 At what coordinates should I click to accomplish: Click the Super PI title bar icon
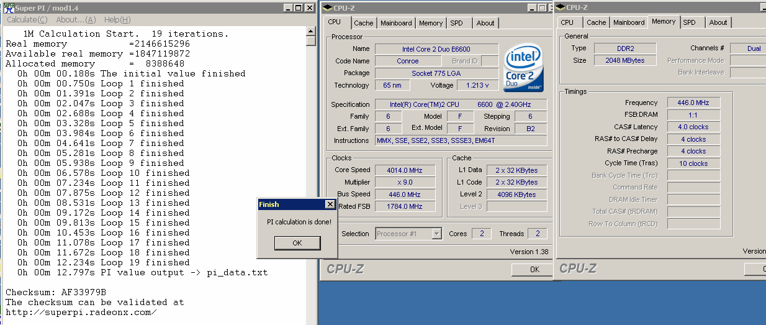tap(8, 7)
